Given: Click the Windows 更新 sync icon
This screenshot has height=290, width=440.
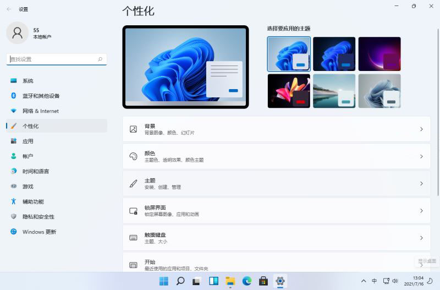Looking at the screenshot, I should point(13,232).
